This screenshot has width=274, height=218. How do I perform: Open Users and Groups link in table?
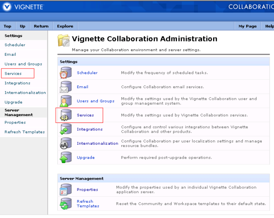click(x=96, y=101)
